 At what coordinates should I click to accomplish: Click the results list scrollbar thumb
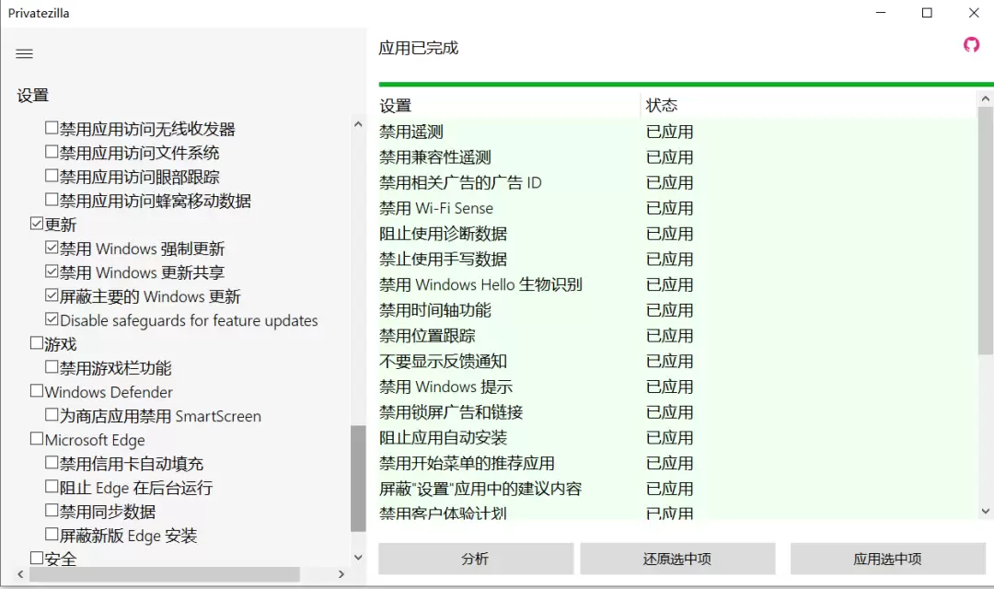985,231
